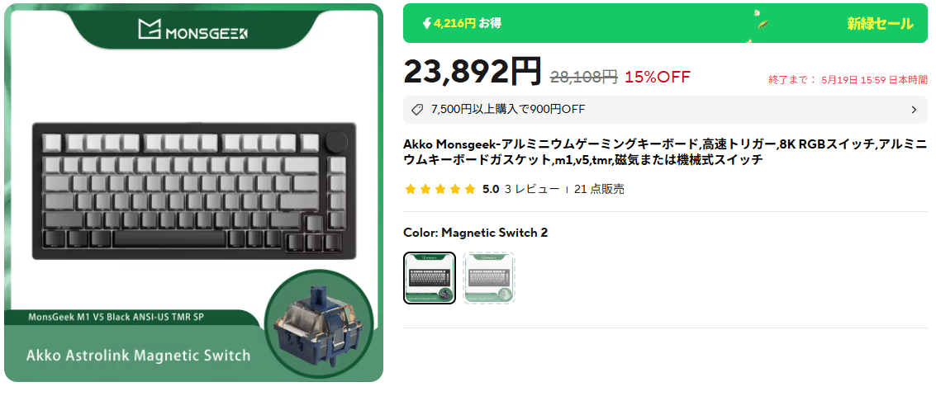The width and height of the screenshot is (936, 396).
Task: Click the lightning bolt savings icon
Action: [x=426, y=23]
